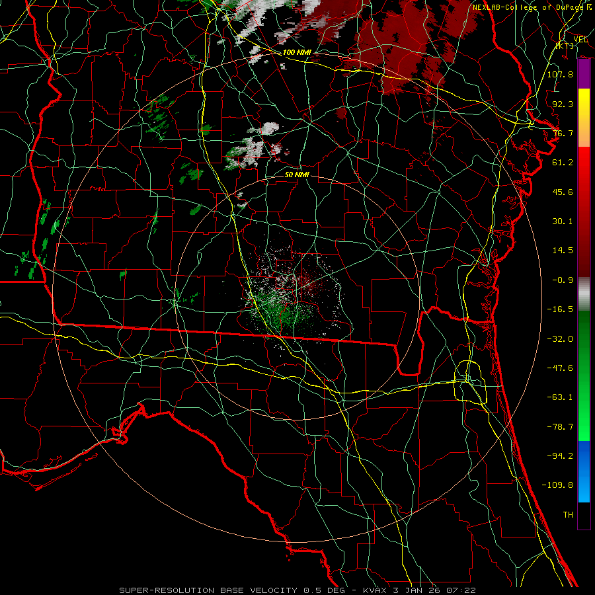Viewport: 595px width, 595px height.
Task: Pick the gray segment near -0.9
Action: point(584,292)
